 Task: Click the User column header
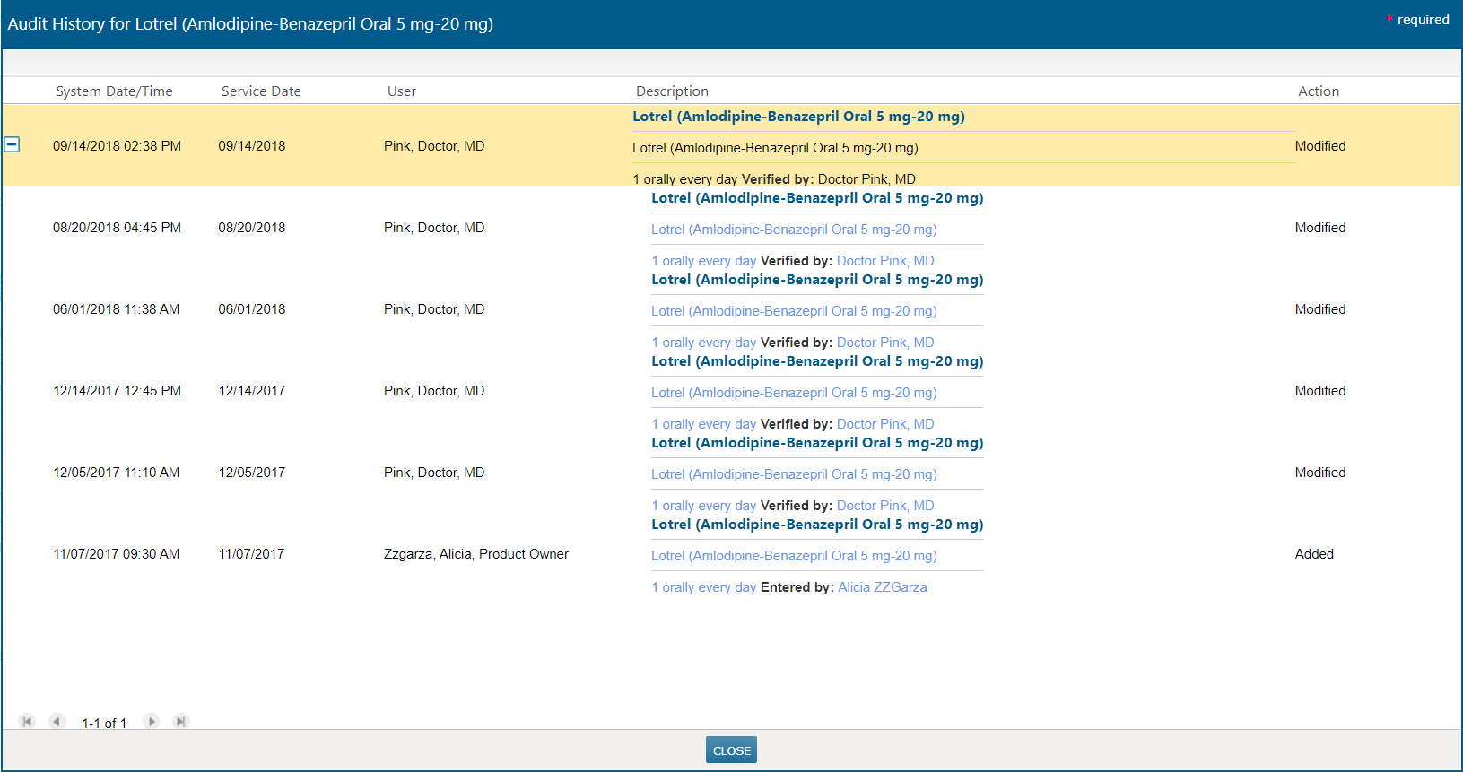coord(402,91)
